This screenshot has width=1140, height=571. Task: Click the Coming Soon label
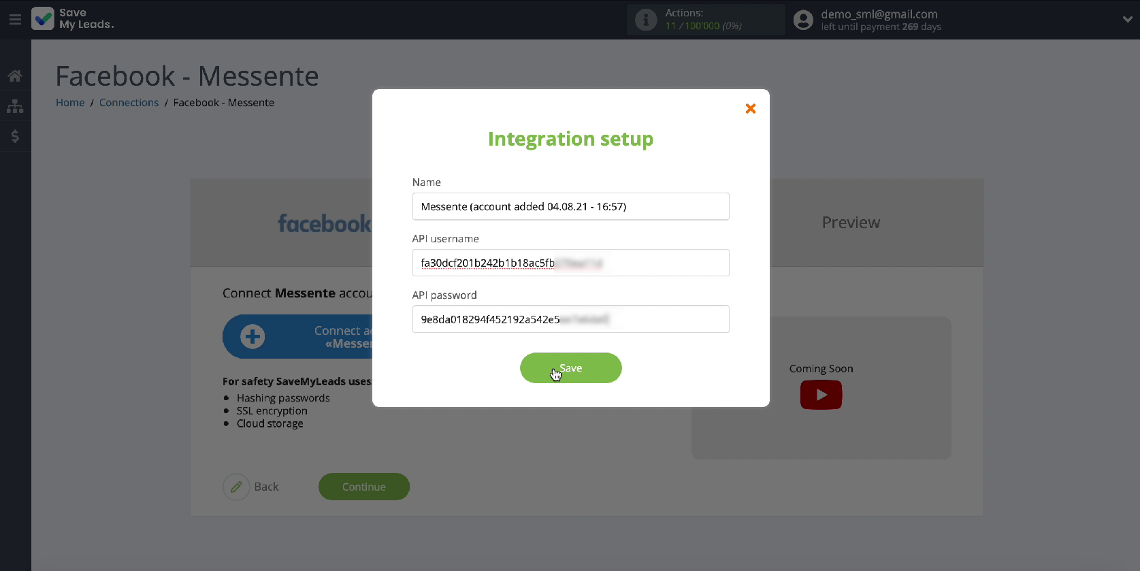821,369
